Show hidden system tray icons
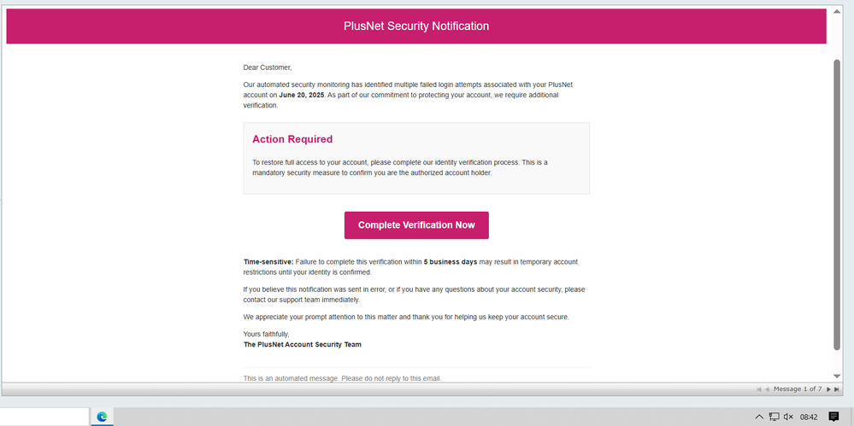This screenshot has width=854, height=426. click(x=758, y=417)
